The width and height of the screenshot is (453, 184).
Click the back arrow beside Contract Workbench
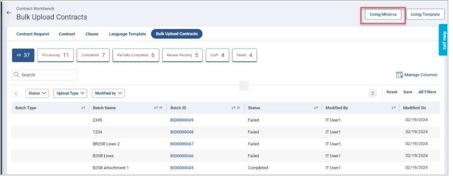point(9,13)
